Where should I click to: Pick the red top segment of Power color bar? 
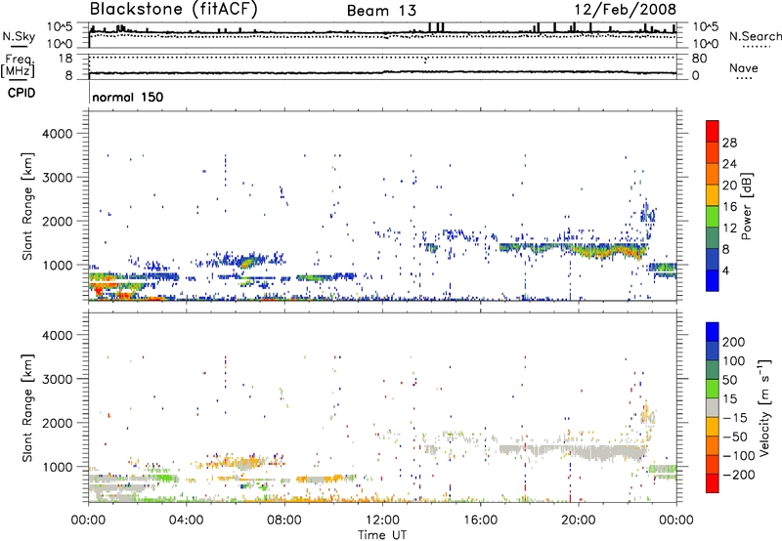[713, 131]
